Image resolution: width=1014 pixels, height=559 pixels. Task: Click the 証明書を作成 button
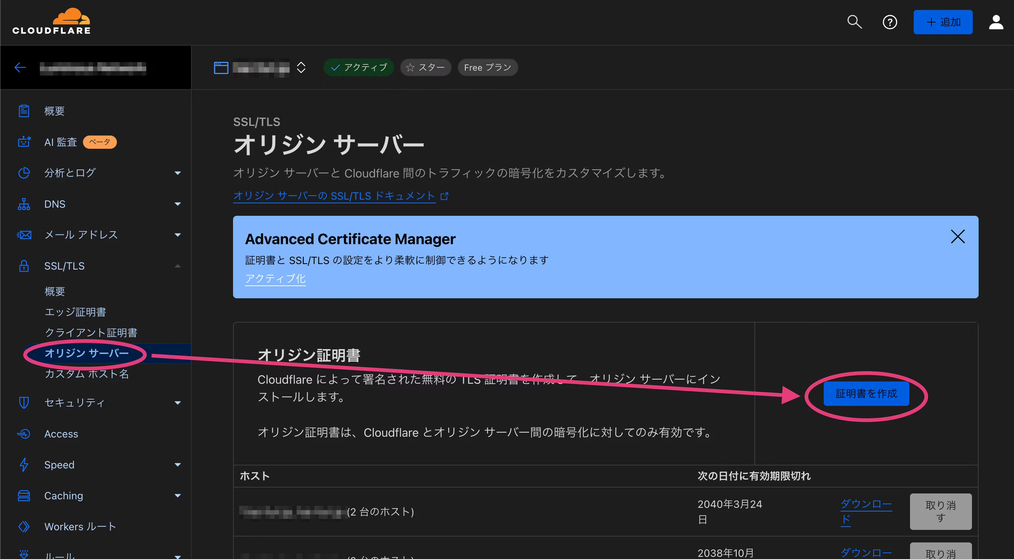click(x=866, y=394)
